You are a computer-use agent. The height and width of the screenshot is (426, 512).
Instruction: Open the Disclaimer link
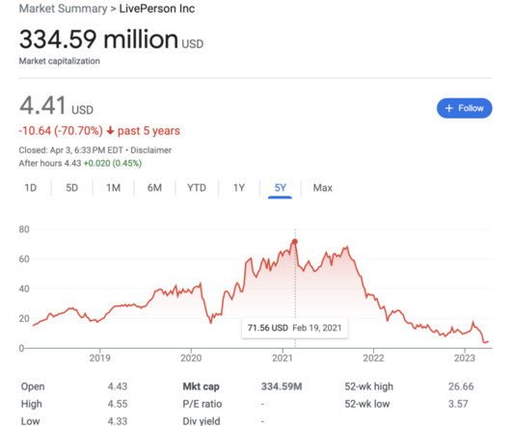(x=150, y=150)
